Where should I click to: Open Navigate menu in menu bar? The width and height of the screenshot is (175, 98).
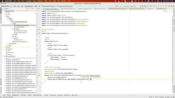[28, 1]
